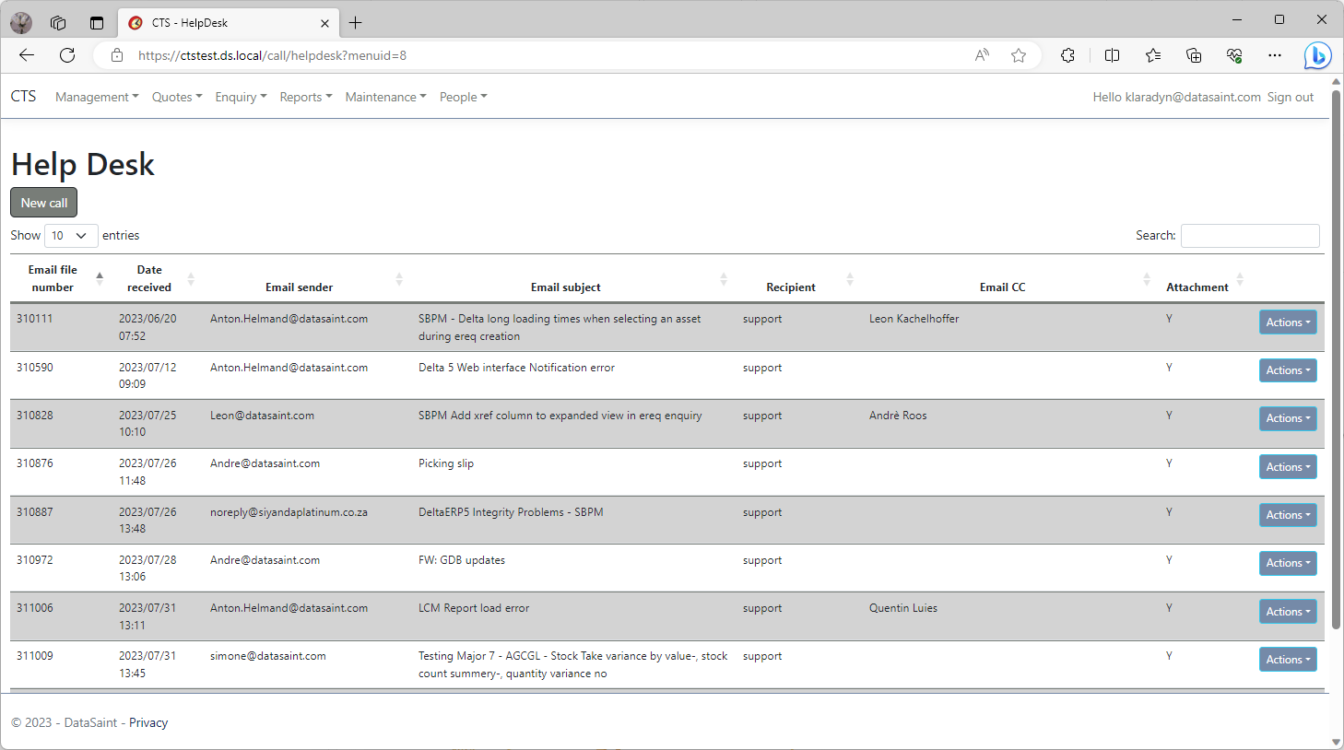Go back to the previous page
Image resolution: width=1344 pixels, height=750 pixels.
point(27,55)
